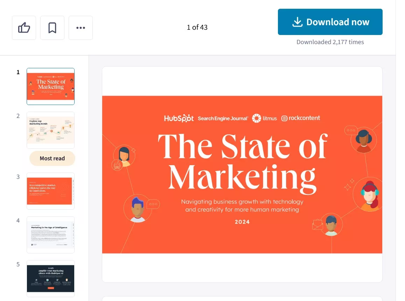Click the download arrow inside Download now

tap(297, 22)
